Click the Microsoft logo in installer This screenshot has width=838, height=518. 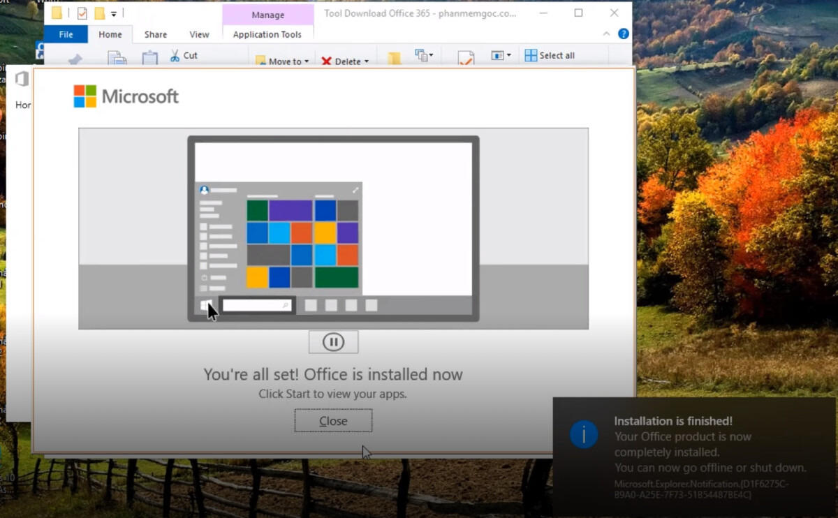coord(85,96)
